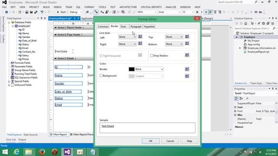Switch to Data Sources panel tab
Viewport: 278px width, 156px height.
31,135
